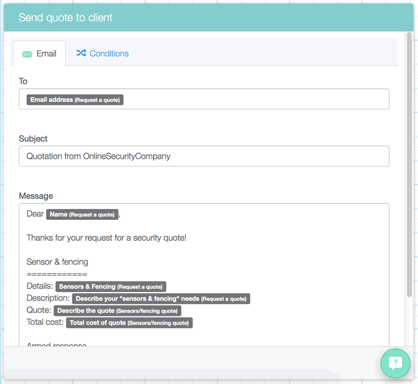Click the Name tag after Dear
This screenshot has height=384, width=418.
(82, 214)
